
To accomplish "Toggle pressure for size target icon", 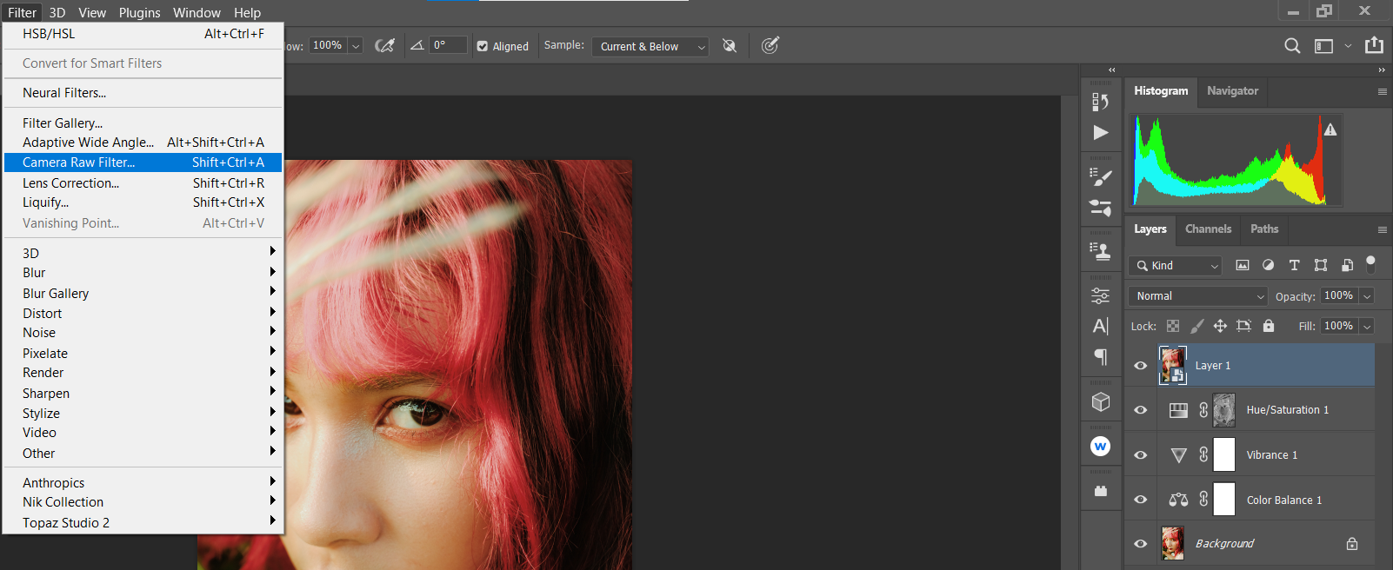I will point(770,45).
